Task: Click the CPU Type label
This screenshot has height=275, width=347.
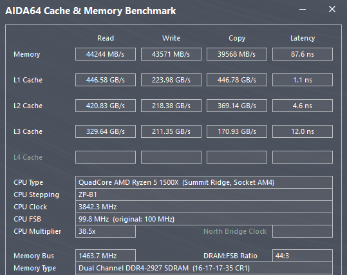Action: 28,183
